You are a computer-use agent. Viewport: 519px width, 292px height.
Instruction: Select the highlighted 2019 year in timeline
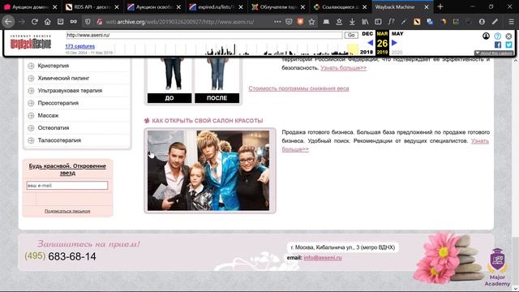coord(382,52)
